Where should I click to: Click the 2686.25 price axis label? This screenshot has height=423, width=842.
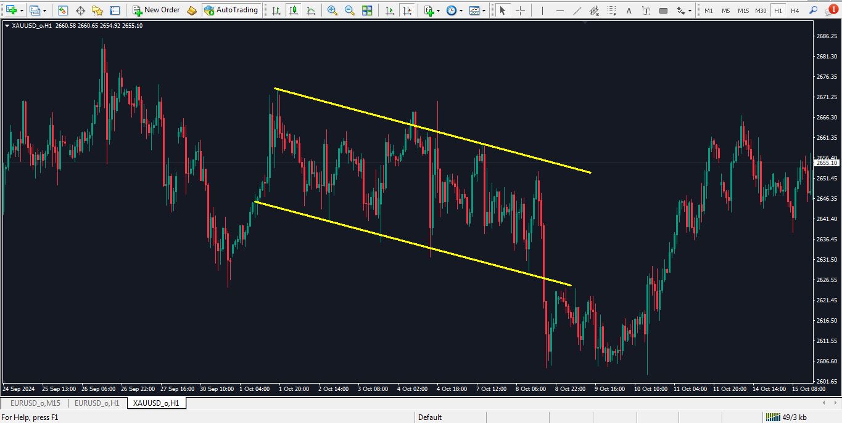(827, 36)
